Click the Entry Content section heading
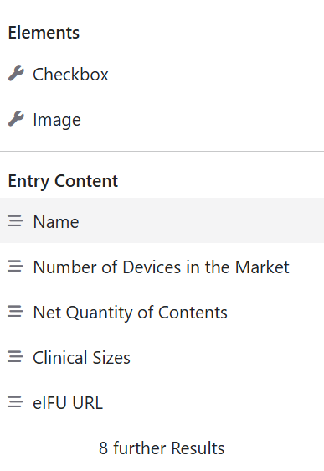This screenshot has width=324, height=471. 63,181
